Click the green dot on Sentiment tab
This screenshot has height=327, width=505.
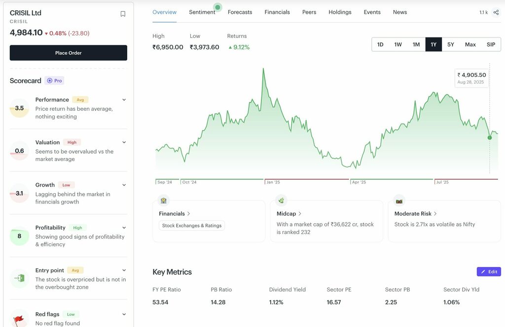pos(217,7)
